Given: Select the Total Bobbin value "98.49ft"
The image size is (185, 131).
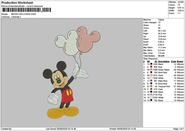Looking at the screenshot, I should coord(161,56).
